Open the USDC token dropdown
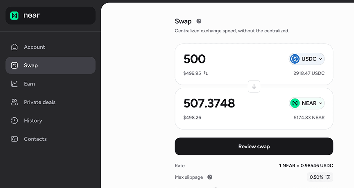This screenshot has height=188, width=354. coord(306,59)
